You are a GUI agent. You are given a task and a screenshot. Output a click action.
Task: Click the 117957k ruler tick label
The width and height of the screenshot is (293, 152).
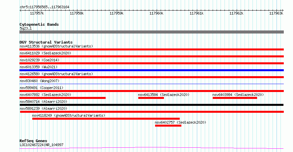tap(37, 13)
